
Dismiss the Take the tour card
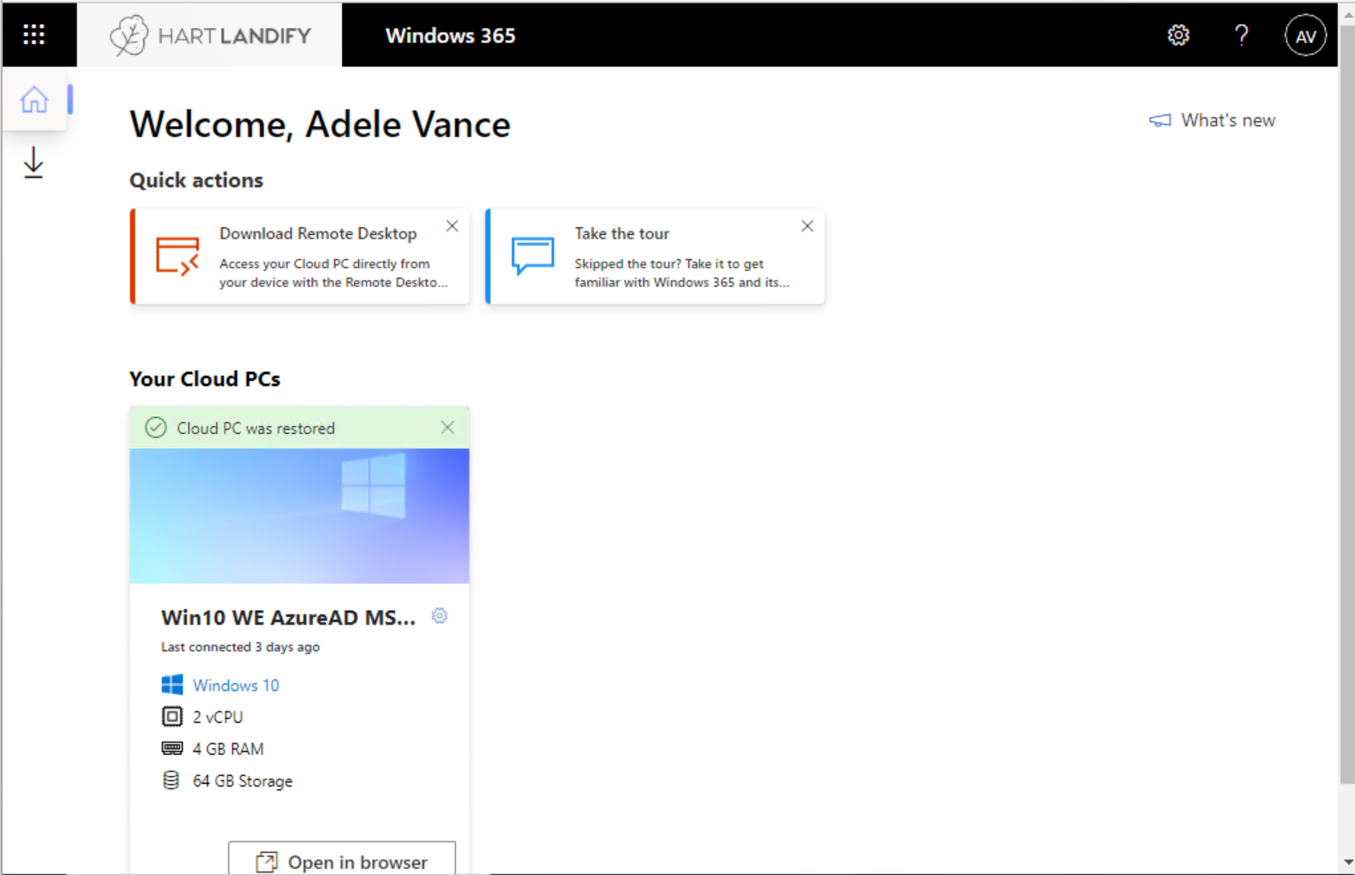point(807,226)
